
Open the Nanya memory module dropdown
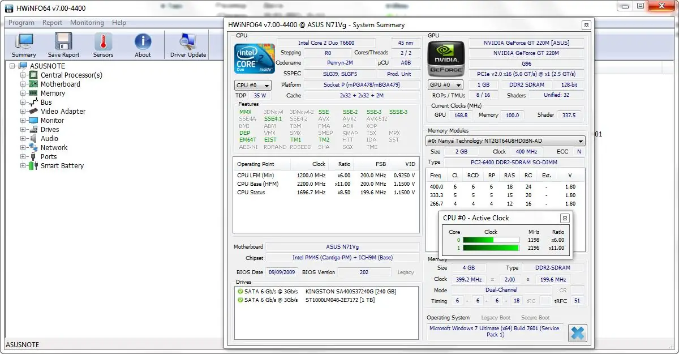pos(506,141)
